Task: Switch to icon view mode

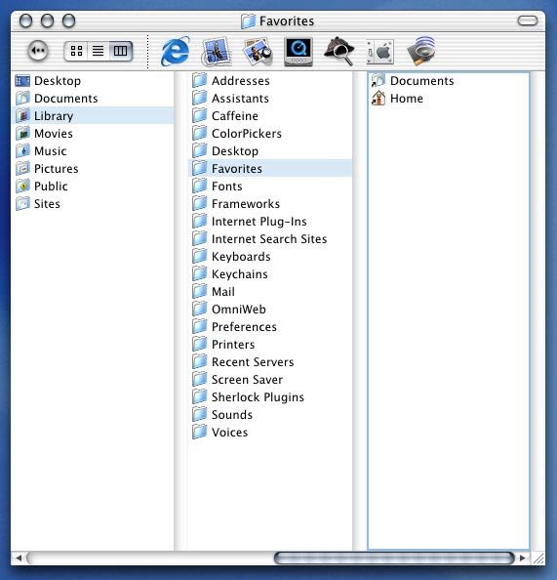Action: (76, 51)
